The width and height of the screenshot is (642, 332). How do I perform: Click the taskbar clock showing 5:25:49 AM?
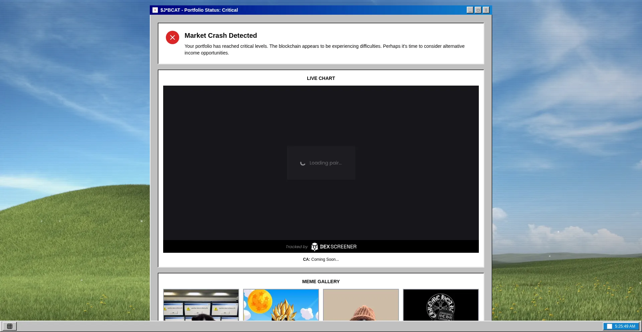click(625, 326)
